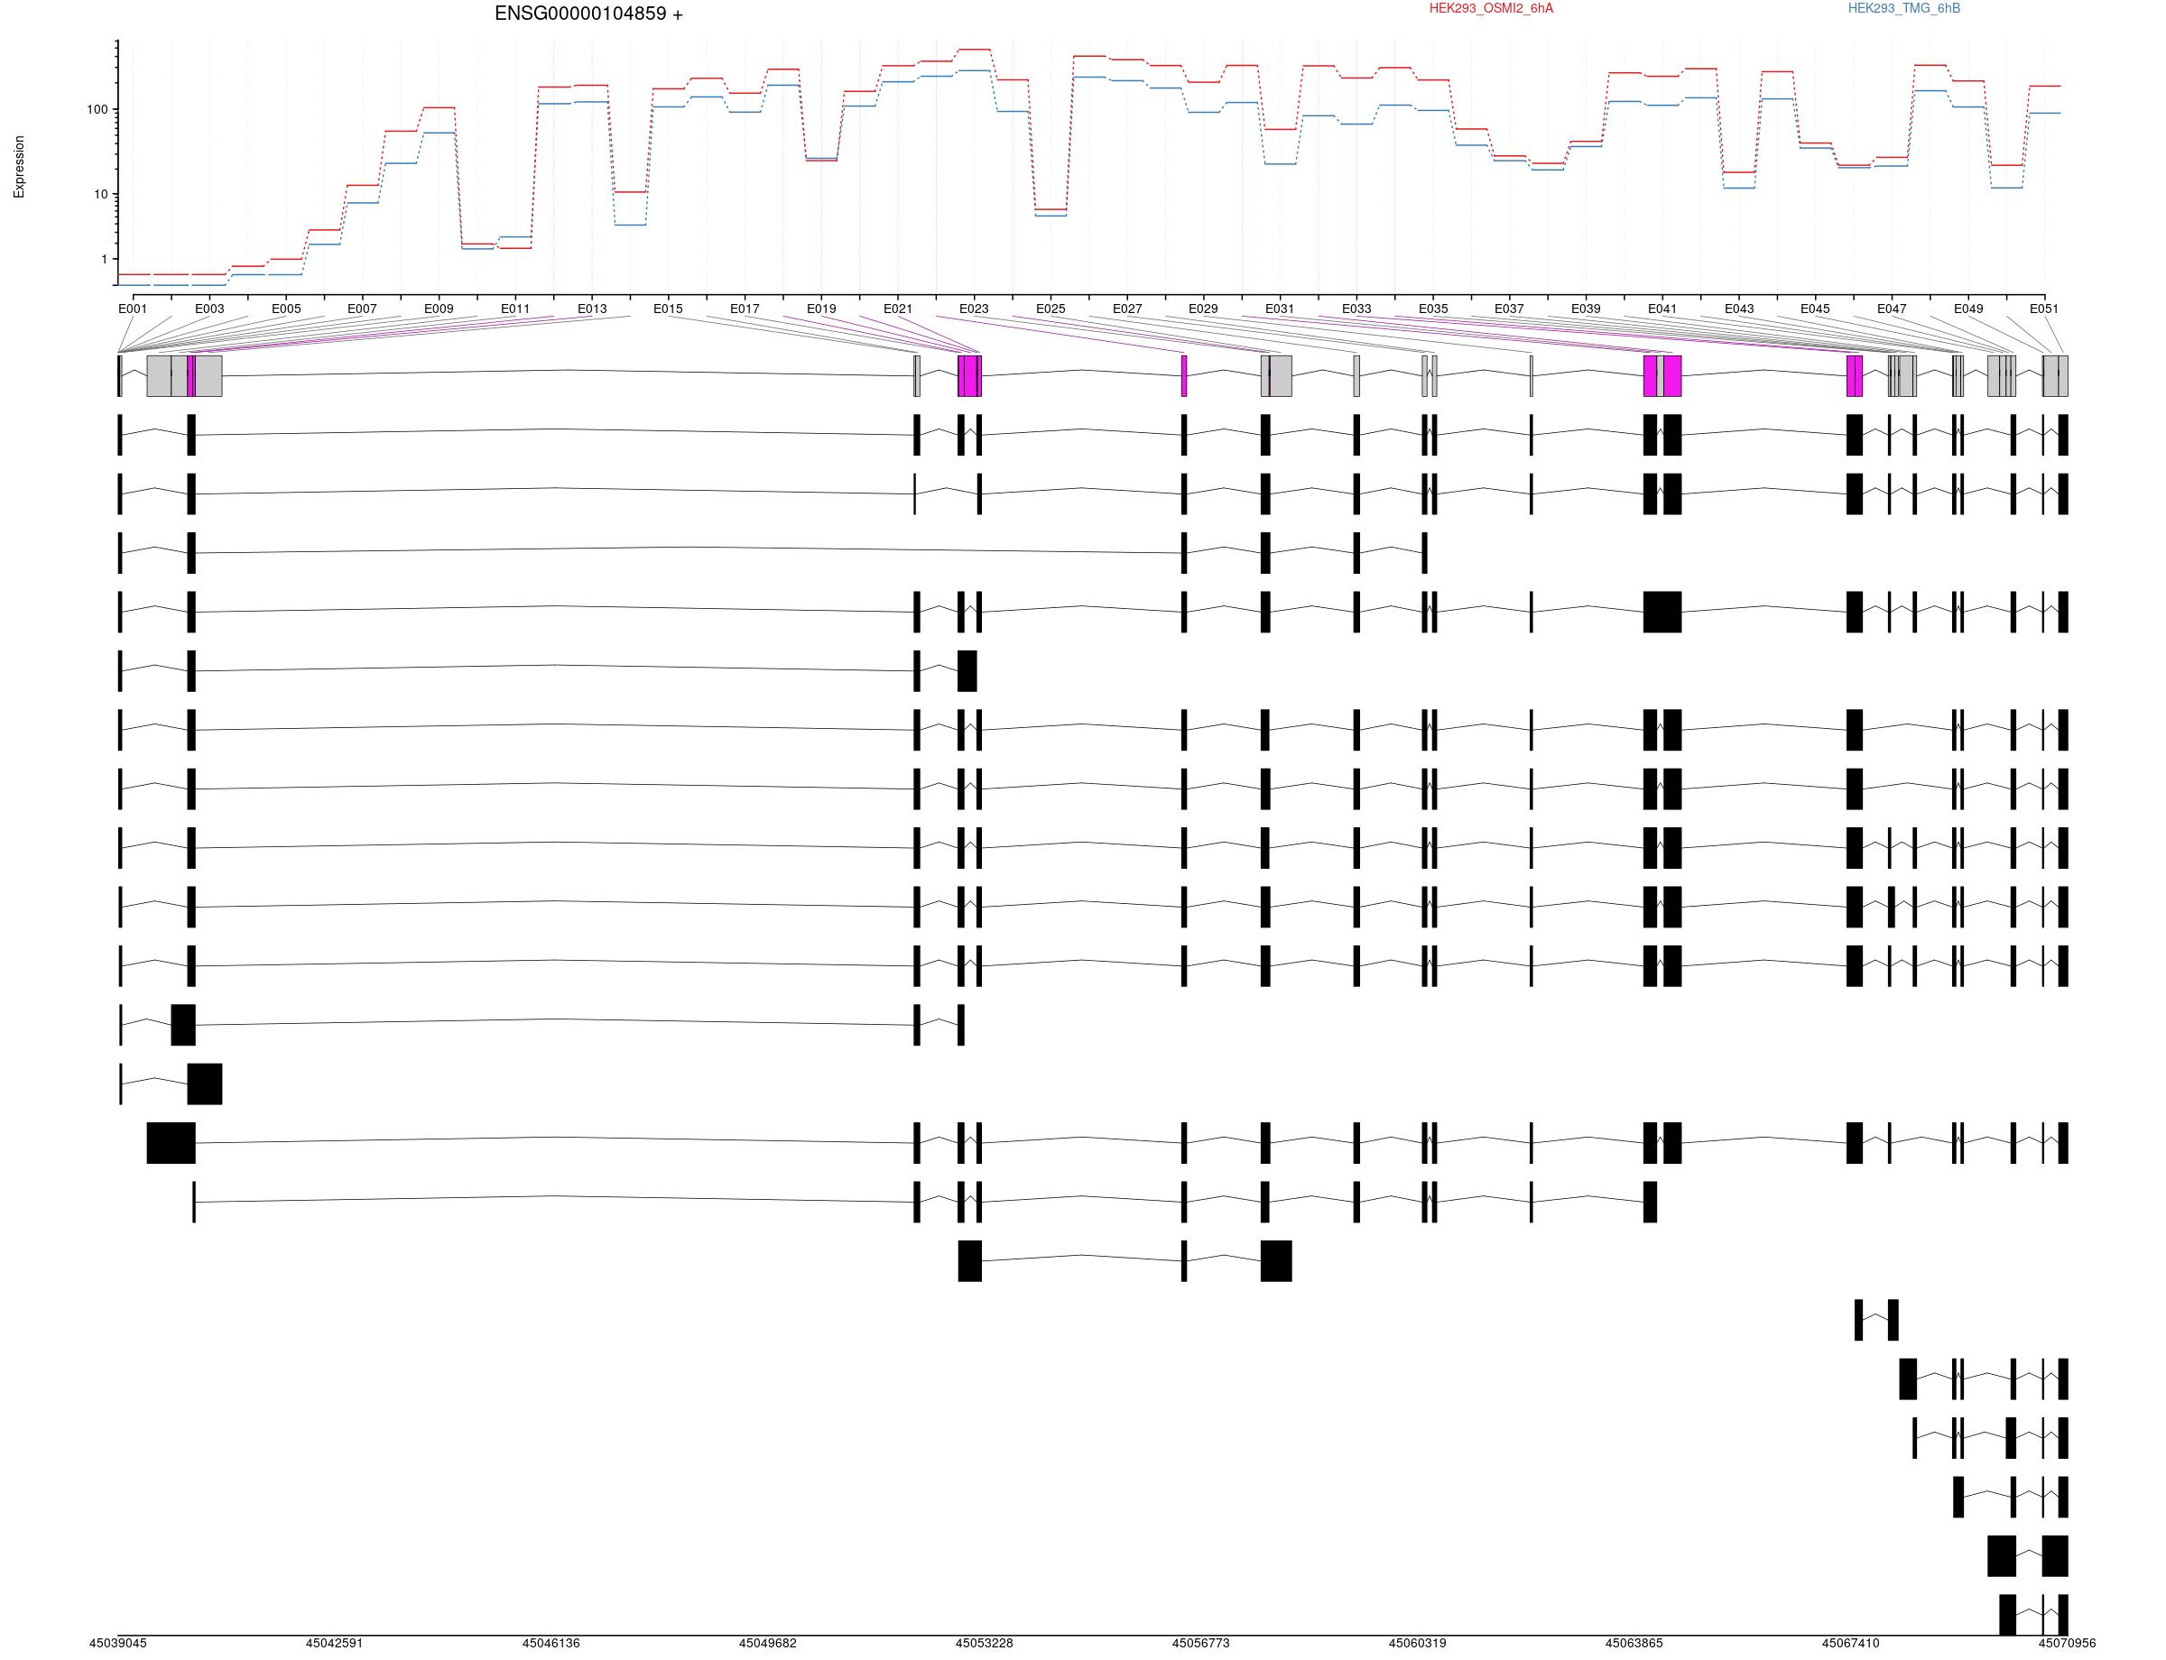Click genomic coordinate 45039045
2166x1660 pixels.
[117, 1643]
